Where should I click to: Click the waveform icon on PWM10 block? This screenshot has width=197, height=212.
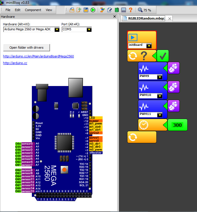click(144, 88)
